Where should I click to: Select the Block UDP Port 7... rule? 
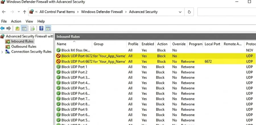pos(76,99)
